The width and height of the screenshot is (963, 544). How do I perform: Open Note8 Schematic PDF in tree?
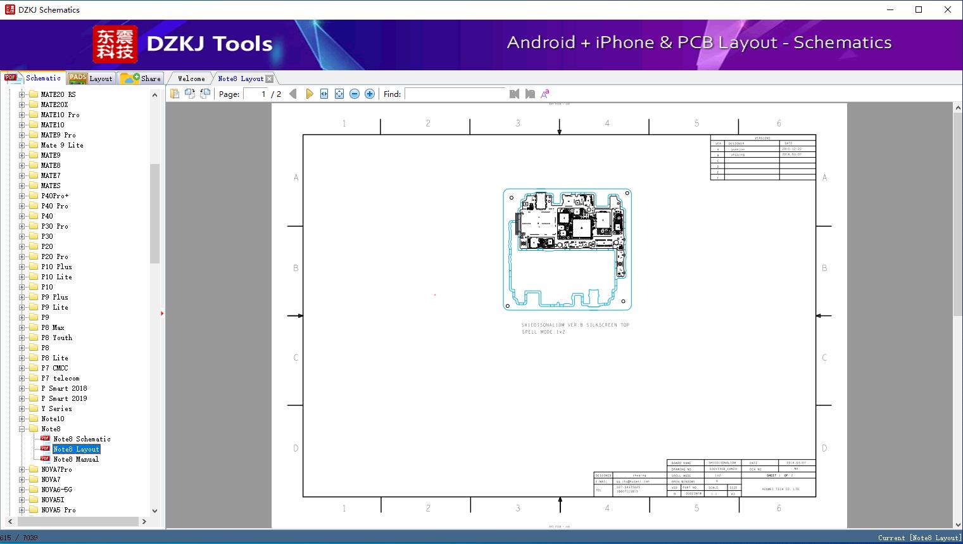[x=82, y=439]
